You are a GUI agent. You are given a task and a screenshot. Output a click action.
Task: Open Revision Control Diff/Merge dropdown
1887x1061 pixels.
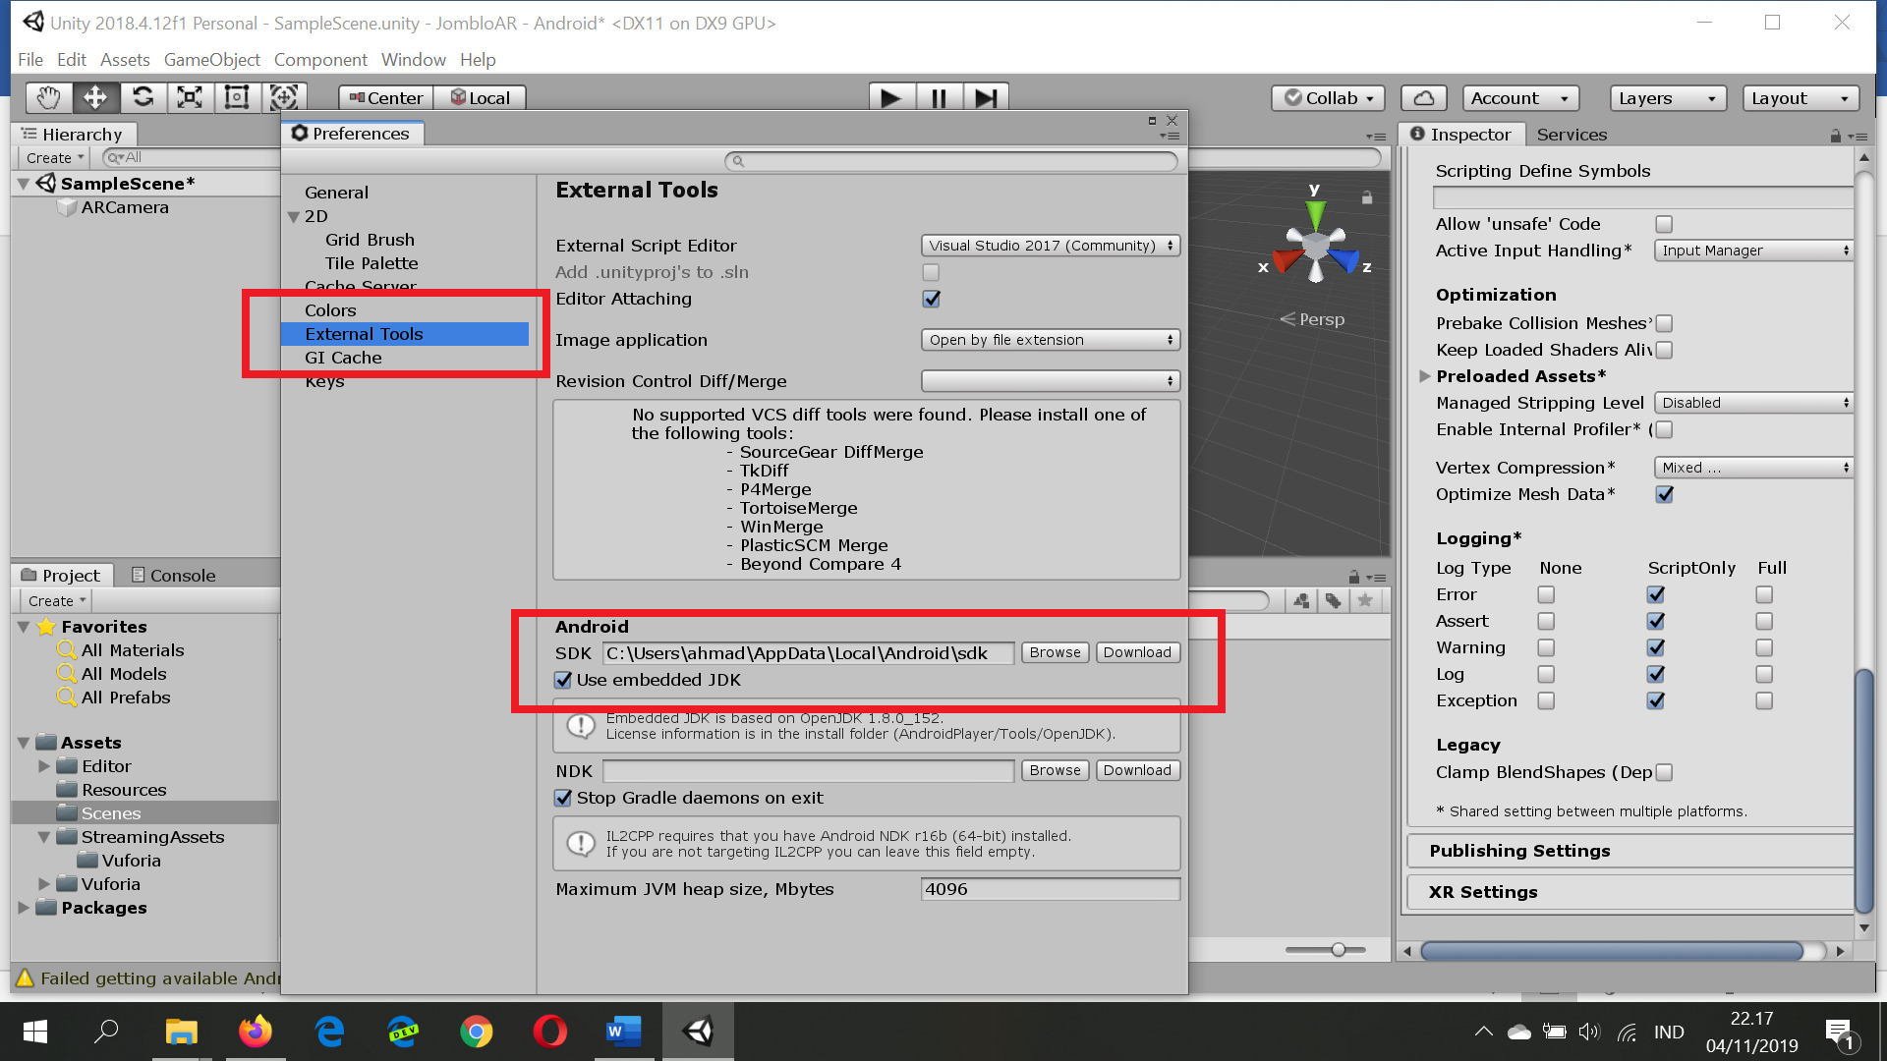(1051, 381)
